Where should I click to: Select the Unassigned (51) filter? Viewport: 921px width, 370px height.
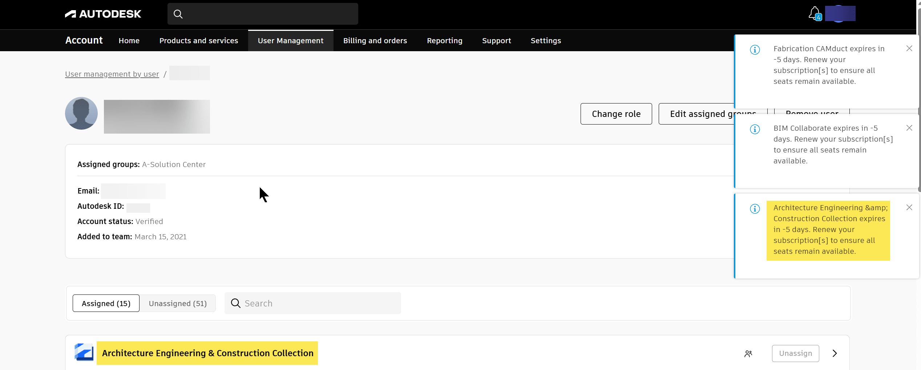178,303
